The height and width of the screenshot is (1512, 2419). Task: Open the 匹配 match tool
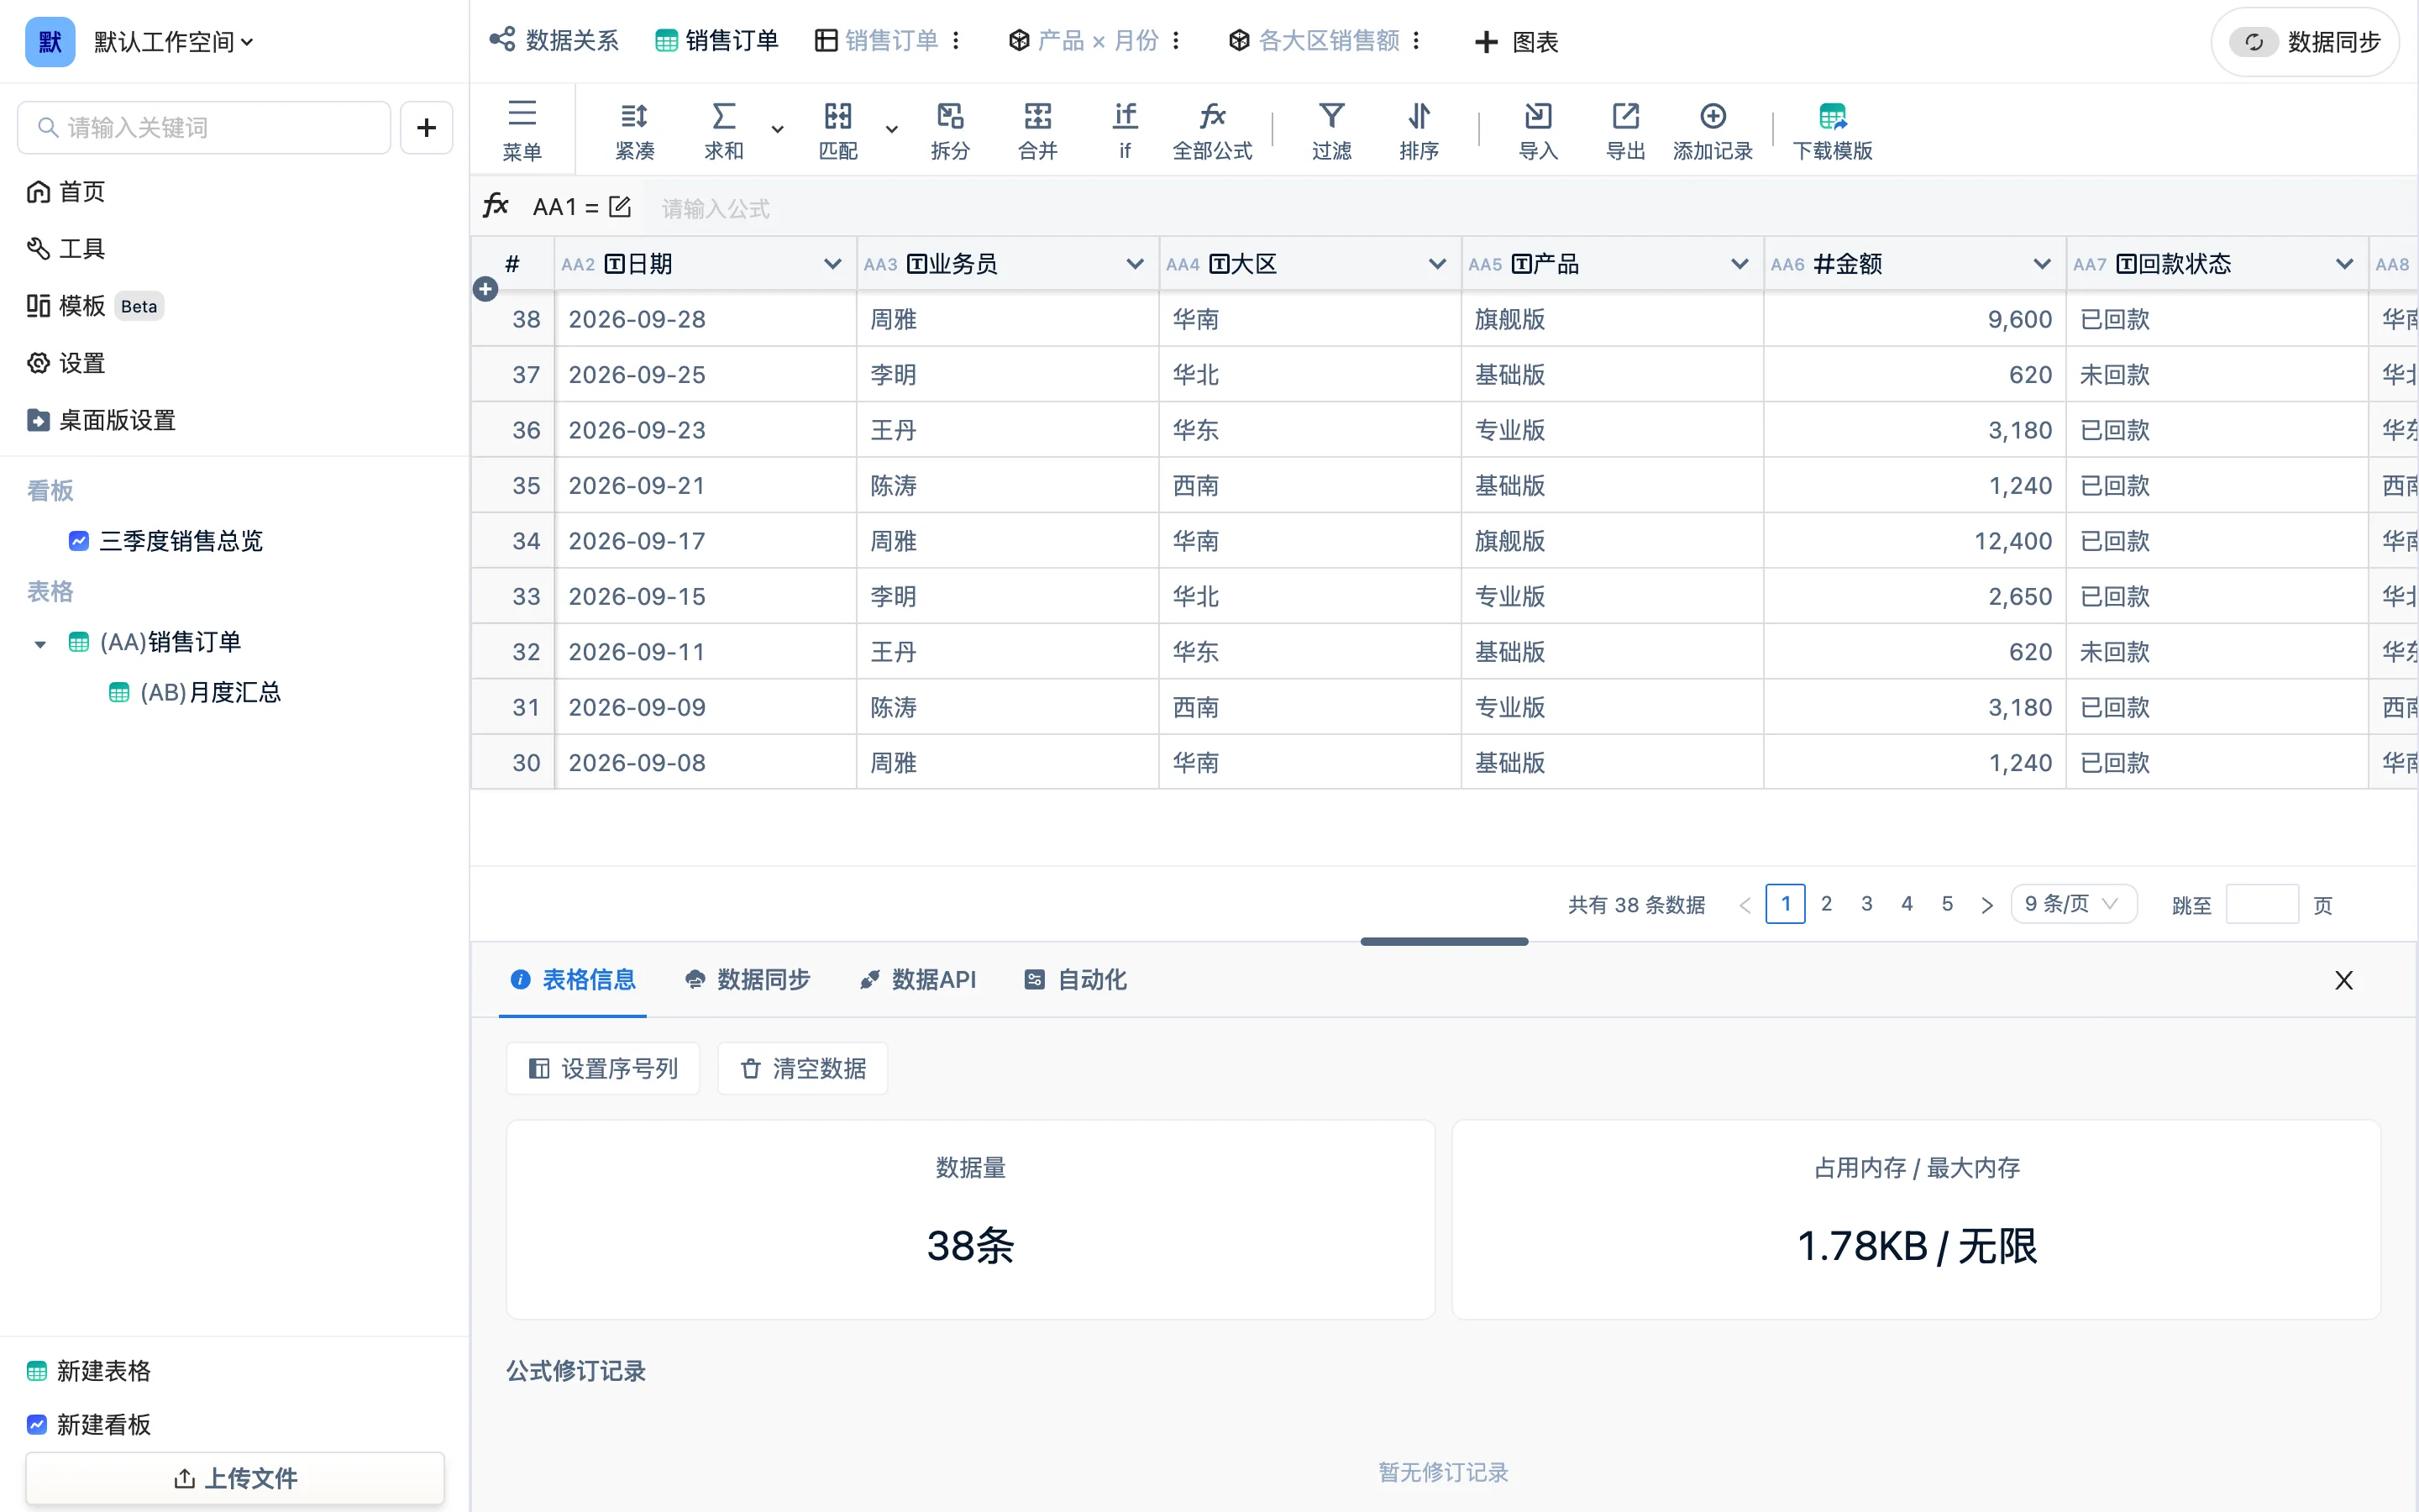tap(837, 130)
